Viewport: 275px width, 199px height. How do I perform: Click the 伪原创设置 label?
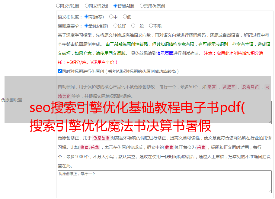12,100
